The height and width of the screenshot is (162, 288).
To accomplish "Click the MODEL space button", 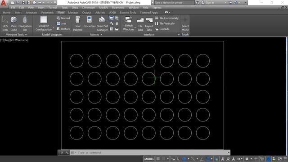I will tap(149, 159).
